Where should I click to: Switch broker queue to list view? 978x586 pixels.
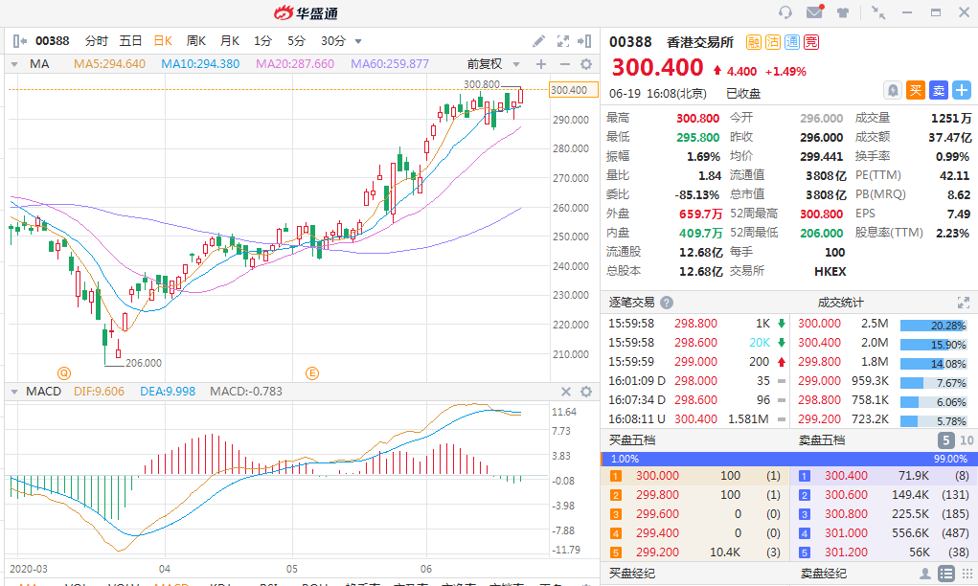[x=946, y=574]
